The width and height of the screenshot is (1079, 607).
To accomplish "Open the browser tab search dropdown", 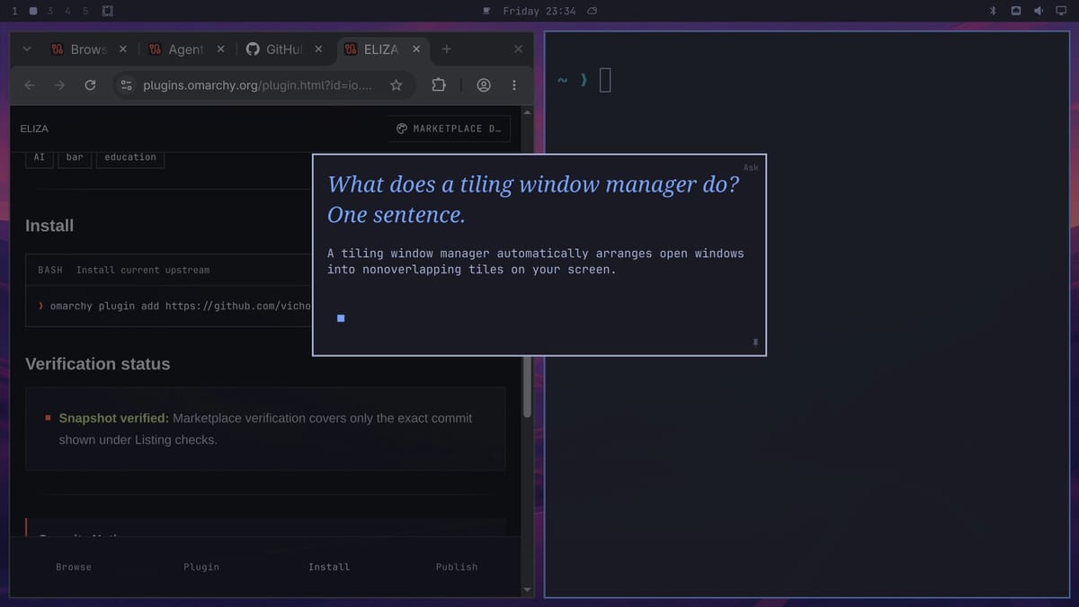I will [27, 49].
